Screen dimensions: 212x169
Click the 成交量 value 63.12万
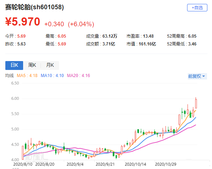click(110, 36)
